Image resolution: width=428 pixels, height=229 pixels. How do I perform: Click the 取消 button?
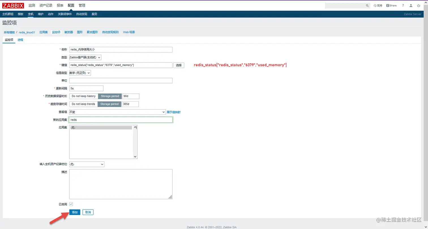coord(88,212)
